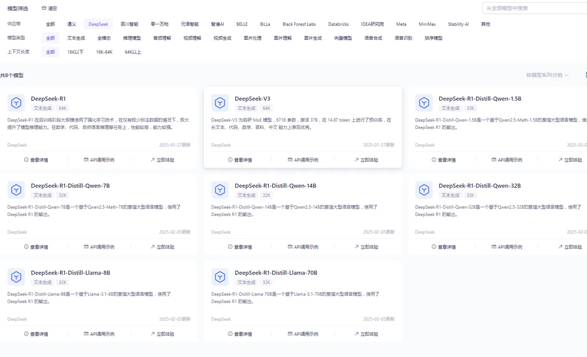Filter by supplier 百川智能
This screenshot has width=587, height=357.
(x=129, y=24)
